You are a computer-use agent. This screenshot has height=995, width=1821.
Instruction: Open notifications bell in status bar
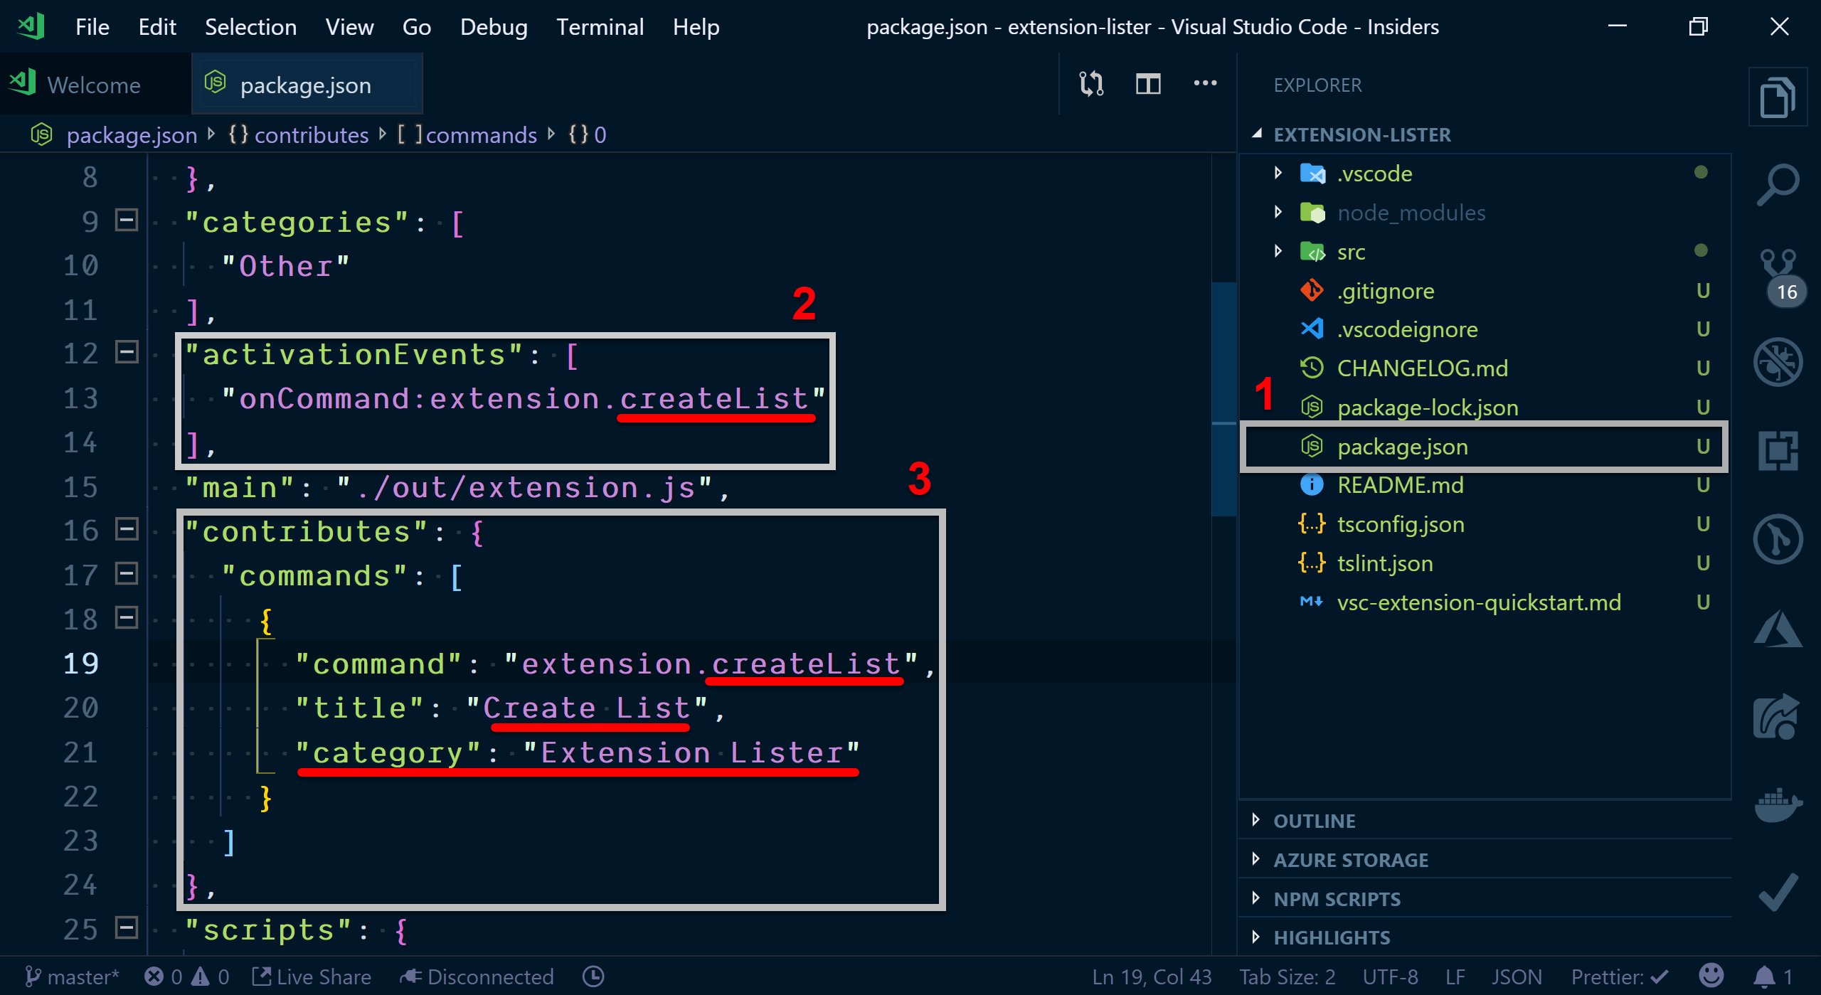[x=1771, y=977]
